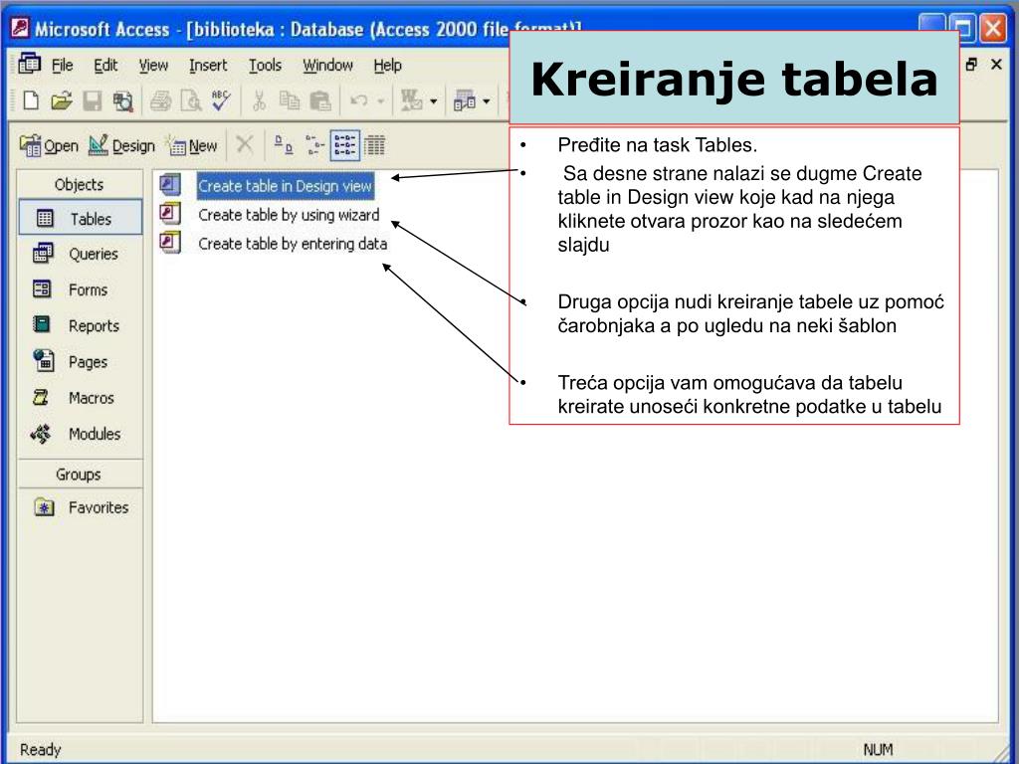The width and height of the screenshot is (1019, 764).
Task: Select Create table by entering data
Action: coord(293,244)
